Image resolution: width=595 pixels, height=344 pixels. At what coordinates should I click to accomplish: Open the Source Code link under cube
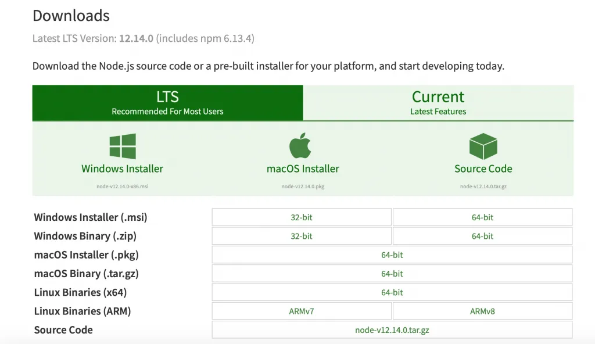click(x=483, y=169)
